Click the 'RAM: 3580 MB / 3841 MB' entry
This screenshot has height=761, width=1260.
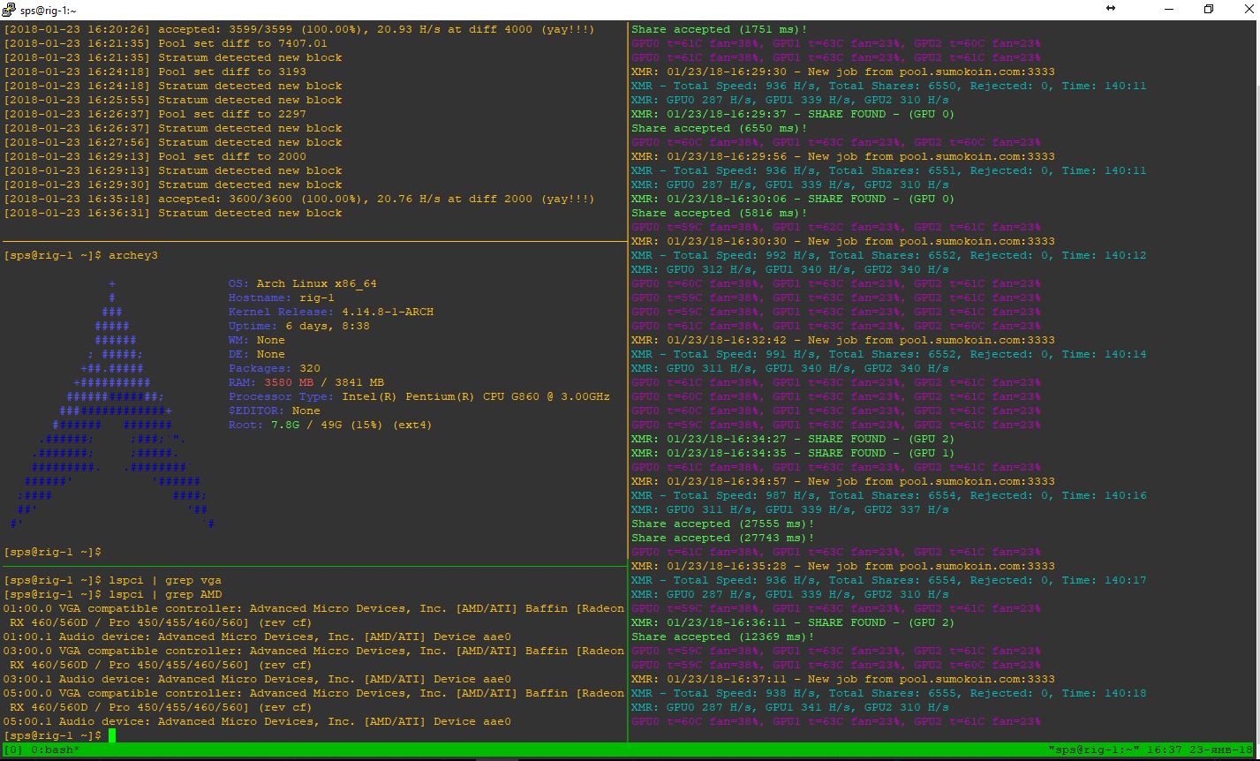click(306, 382)
